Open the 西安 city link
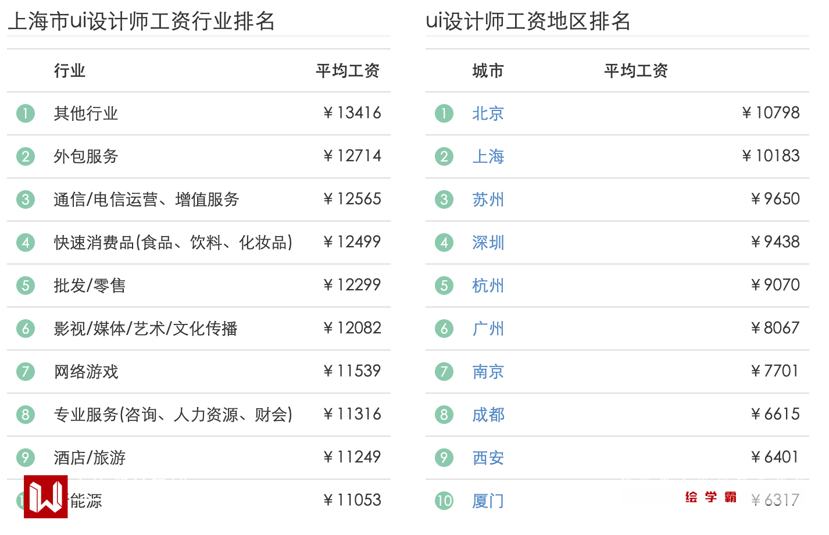Image resolution: width=829 pixels, height=535 pixels. [488, 458]
